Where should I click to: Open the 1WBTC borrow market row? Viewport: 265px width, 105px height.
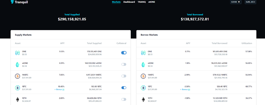(x=196, y=76)
